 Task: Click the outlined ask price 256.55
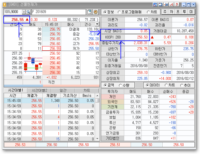click(x=51, y=48)
